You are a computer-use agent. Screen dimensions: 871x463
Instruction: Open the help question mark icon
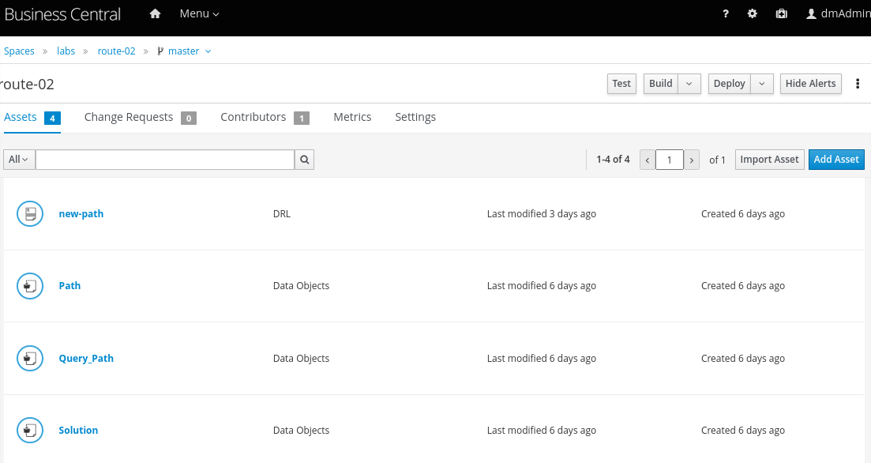coord(726,14)
